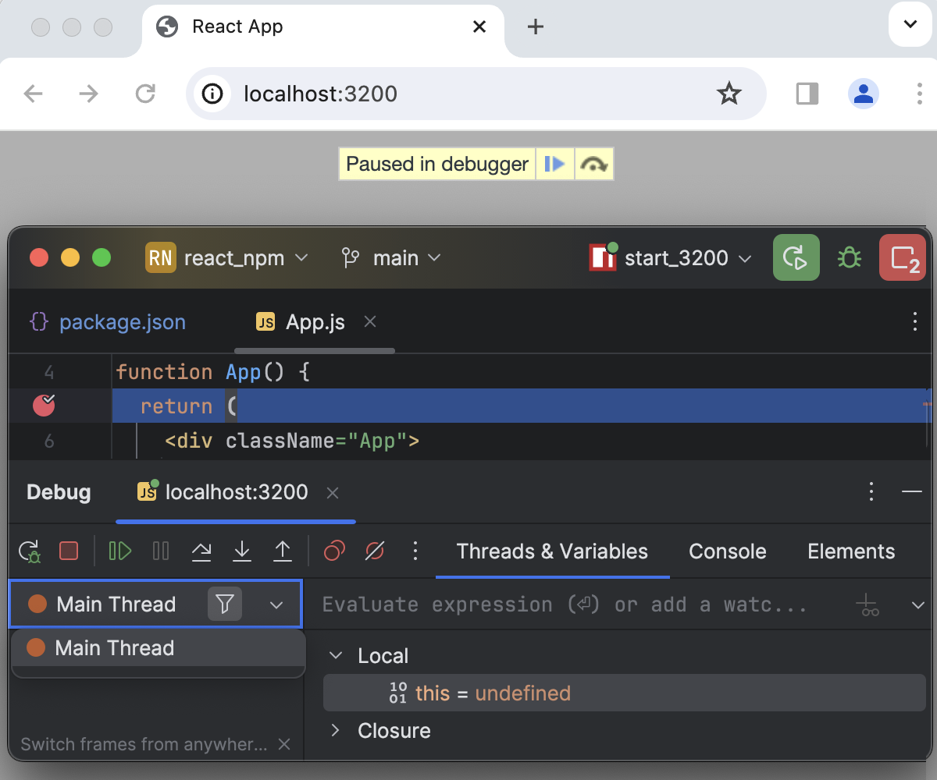This screenshot has height=780, width=937.
Task: Toggle the Pause program control
Action: [x=161, y=551]
